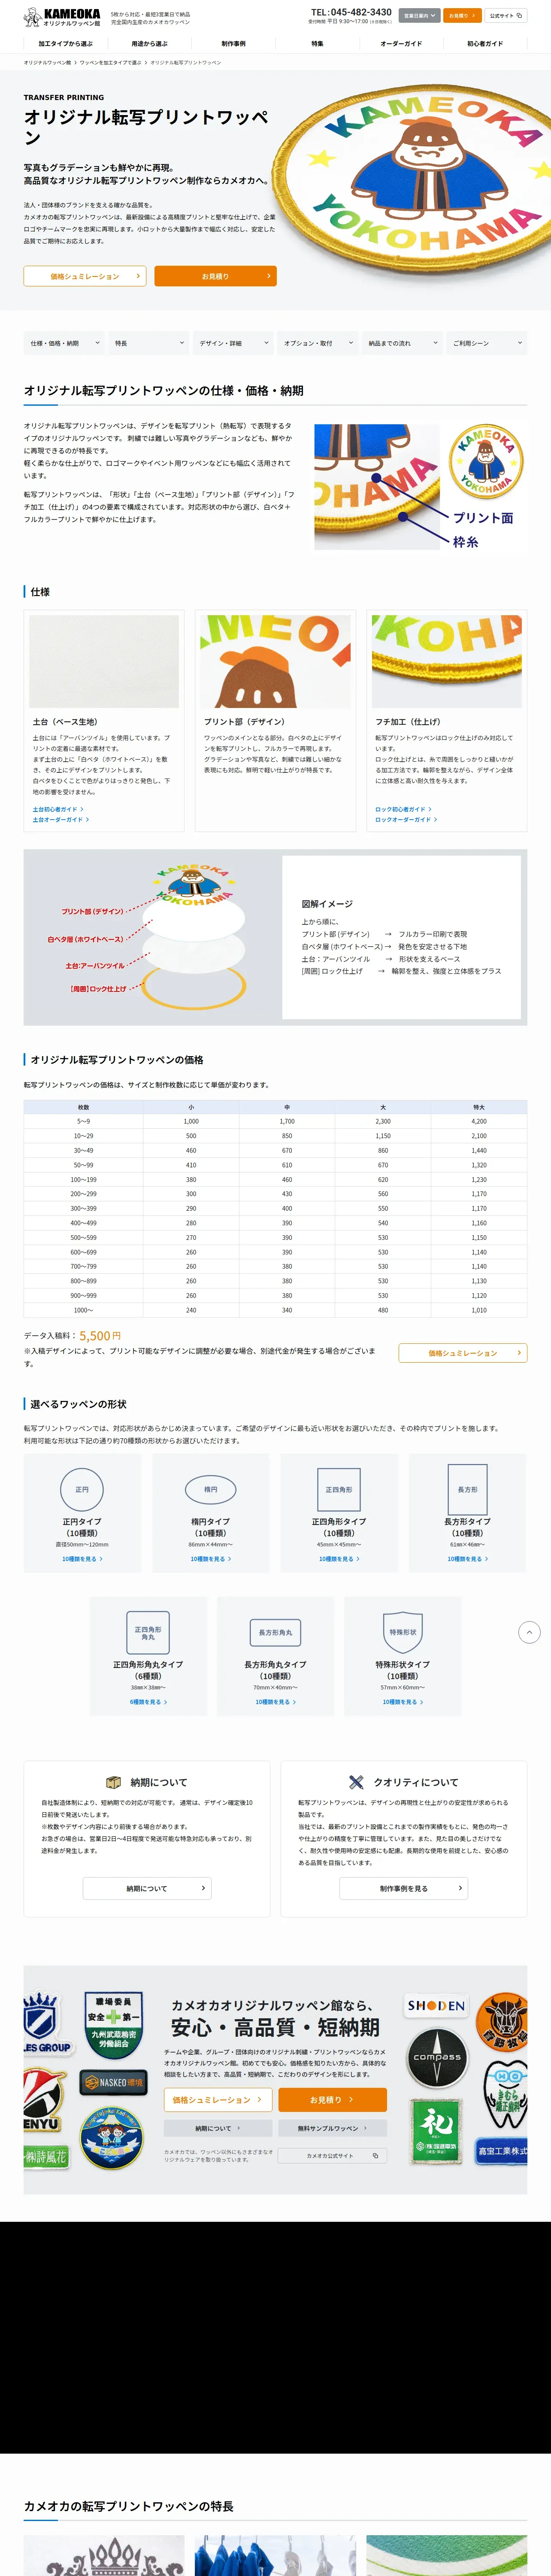Click banner gray 納期について button
The width and height of the screenshot is (551, 2576).
217,2128
